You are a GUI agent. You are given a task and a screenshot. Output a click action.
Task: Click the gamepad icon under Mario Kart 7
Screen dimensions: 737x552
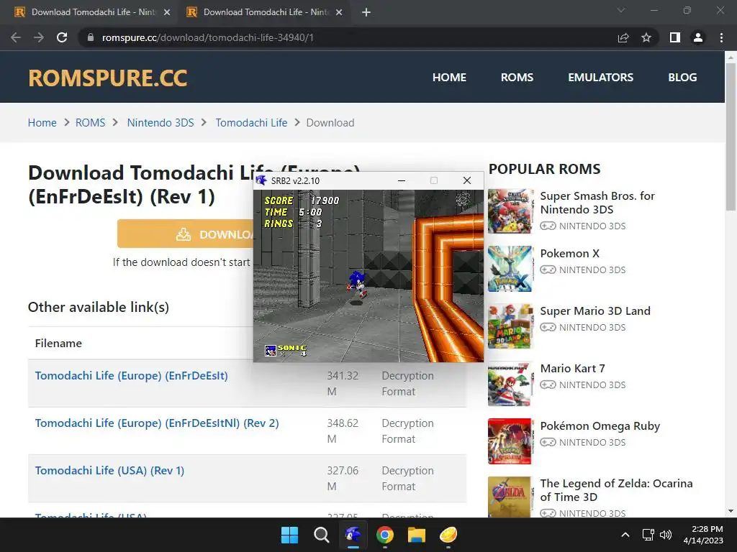point(548,385)
